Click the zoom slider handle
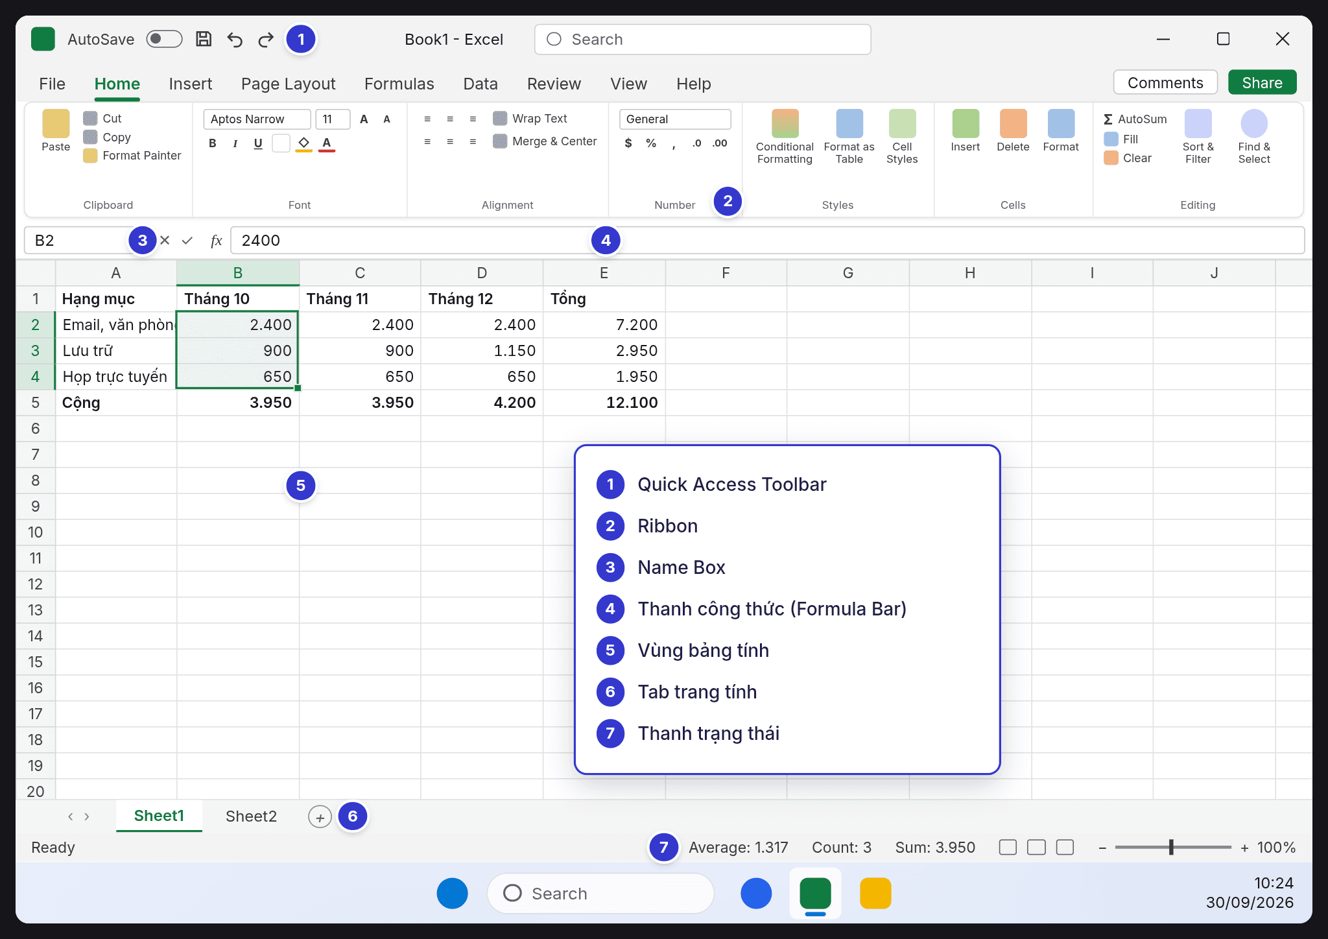The image size is (1328, 939). click(1171, 848)
